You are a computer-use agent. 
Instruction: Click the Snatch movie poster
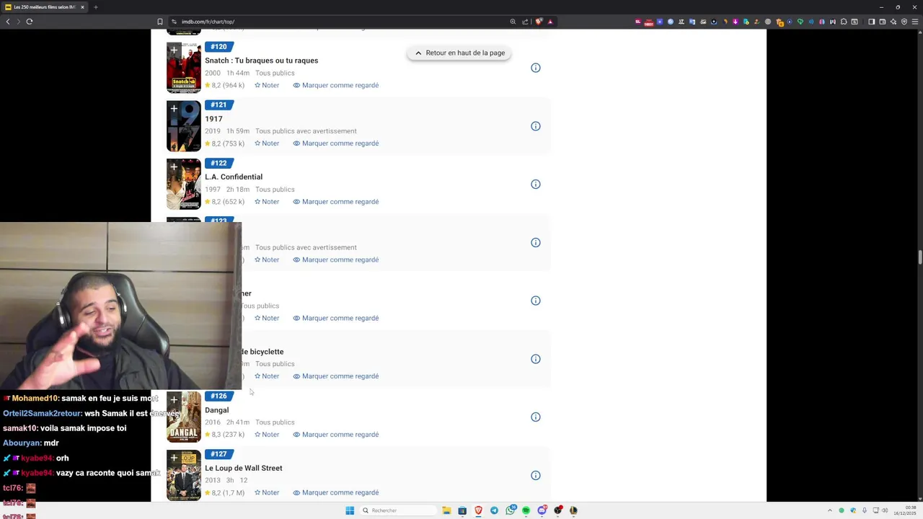coord(184,68)
